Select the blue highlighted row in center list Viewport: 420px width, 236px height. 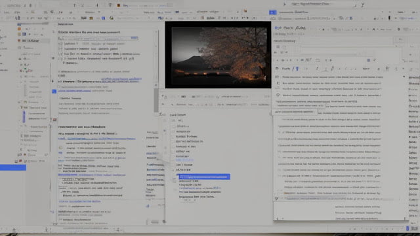tap(204, 177)
